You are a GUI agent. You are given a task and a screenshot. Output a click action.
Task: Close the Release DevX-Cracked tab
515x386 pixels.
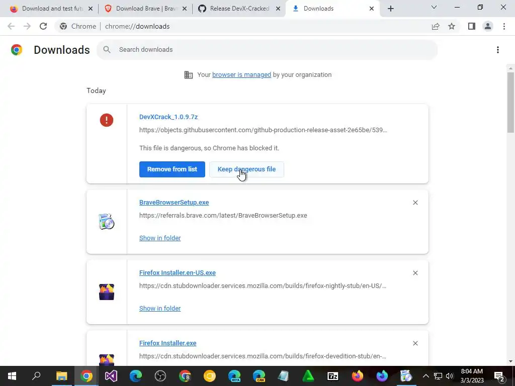(x=278, y=9)
